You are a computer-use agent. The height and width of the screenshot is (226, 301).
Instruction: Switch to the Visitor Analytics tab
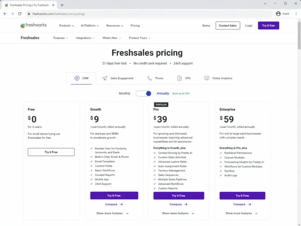coord(218,78)
